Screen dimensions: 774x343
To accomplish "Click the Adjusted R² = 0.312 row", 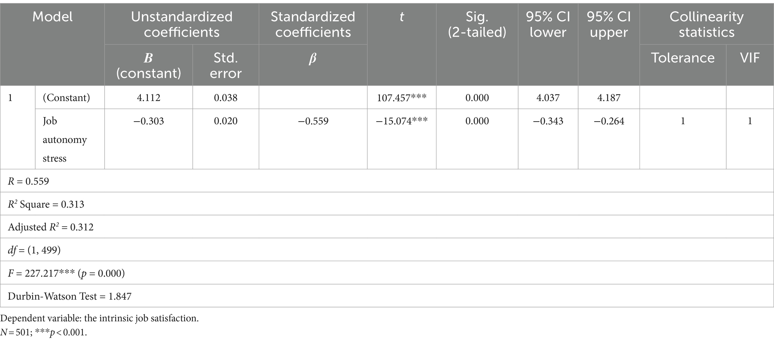I will (387, 227).
